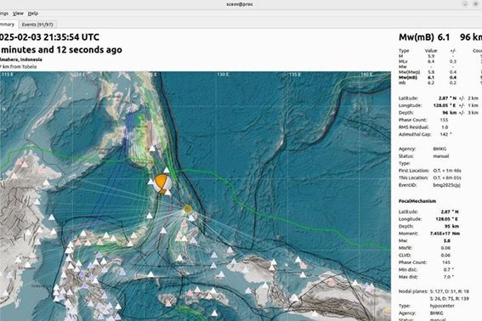Image resolution: width=482 pixels, height=321 pixels.
Task: Open the View menu
Action: [18, 14]
